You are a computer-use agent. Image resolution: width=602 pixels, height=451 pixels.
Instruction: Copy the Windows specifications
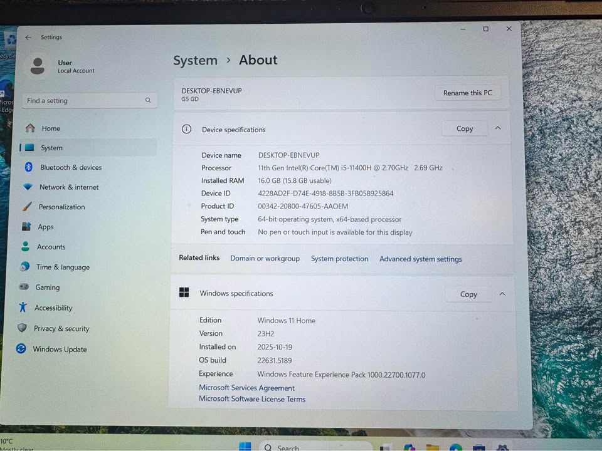click(x=468, y=294)
